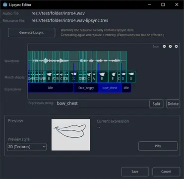Click Generate Lipsync button
This screenshot has width=184, height=179.
point(31,32)
